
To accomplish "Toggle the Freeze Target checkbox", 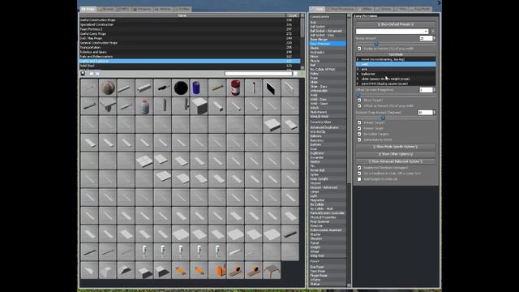I will pos(359,128).
